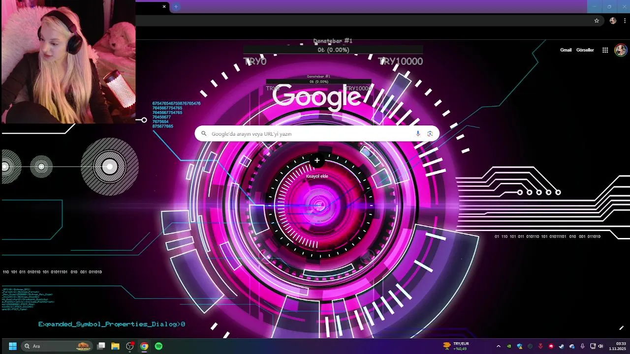Show hidden system tray icons
The height and width of the screenshot is (354, 630).
tap(498, 346)
